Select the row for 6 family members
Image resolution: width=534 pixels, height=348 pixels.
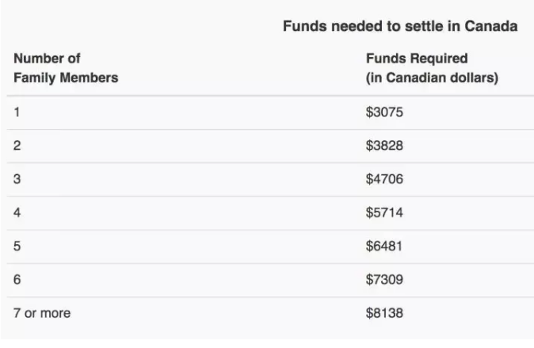click(x=270, y=280)
